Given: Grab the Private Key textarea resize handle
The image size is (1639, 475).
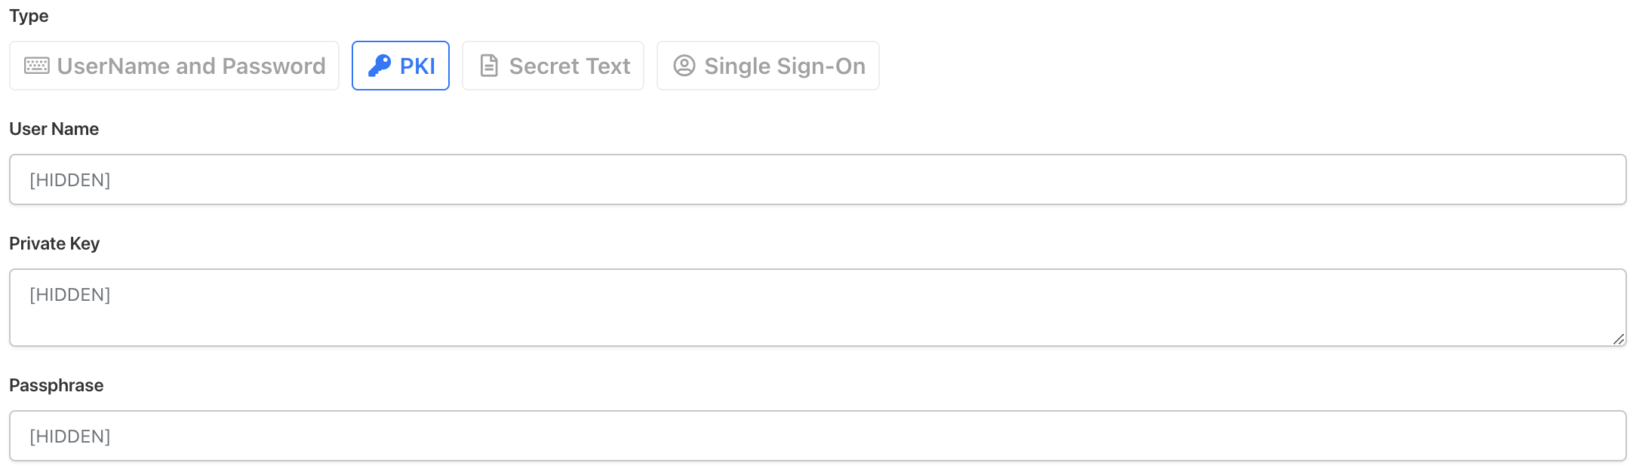Looking at the screenshot, I should coord(1618,339).
